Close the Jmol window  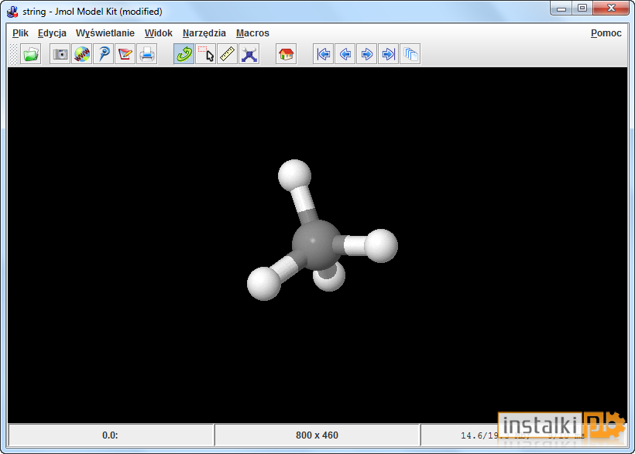[x=611, y=8]
